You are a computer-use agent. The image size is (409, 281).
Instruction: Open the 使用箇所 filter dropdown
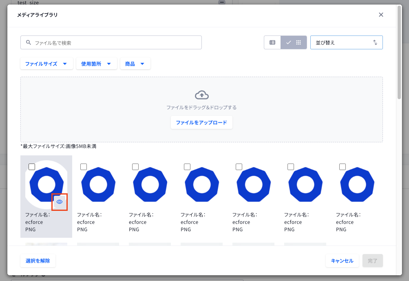96,64
